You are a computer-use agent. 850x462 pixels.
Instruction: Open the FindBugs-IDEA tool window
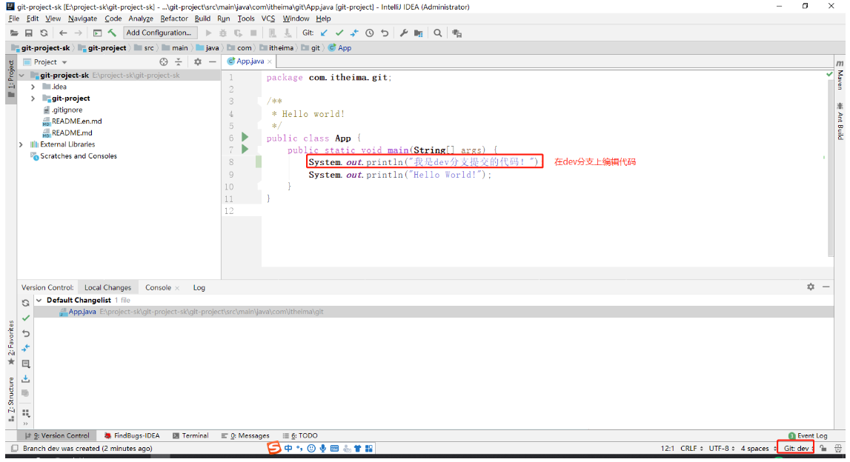[x=132, y=436]
